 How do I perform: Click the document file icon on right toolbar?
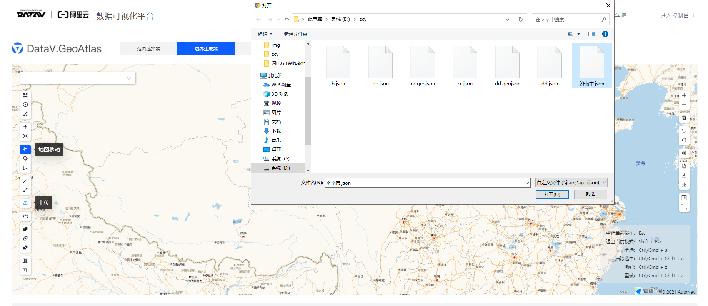coord(684,166)
